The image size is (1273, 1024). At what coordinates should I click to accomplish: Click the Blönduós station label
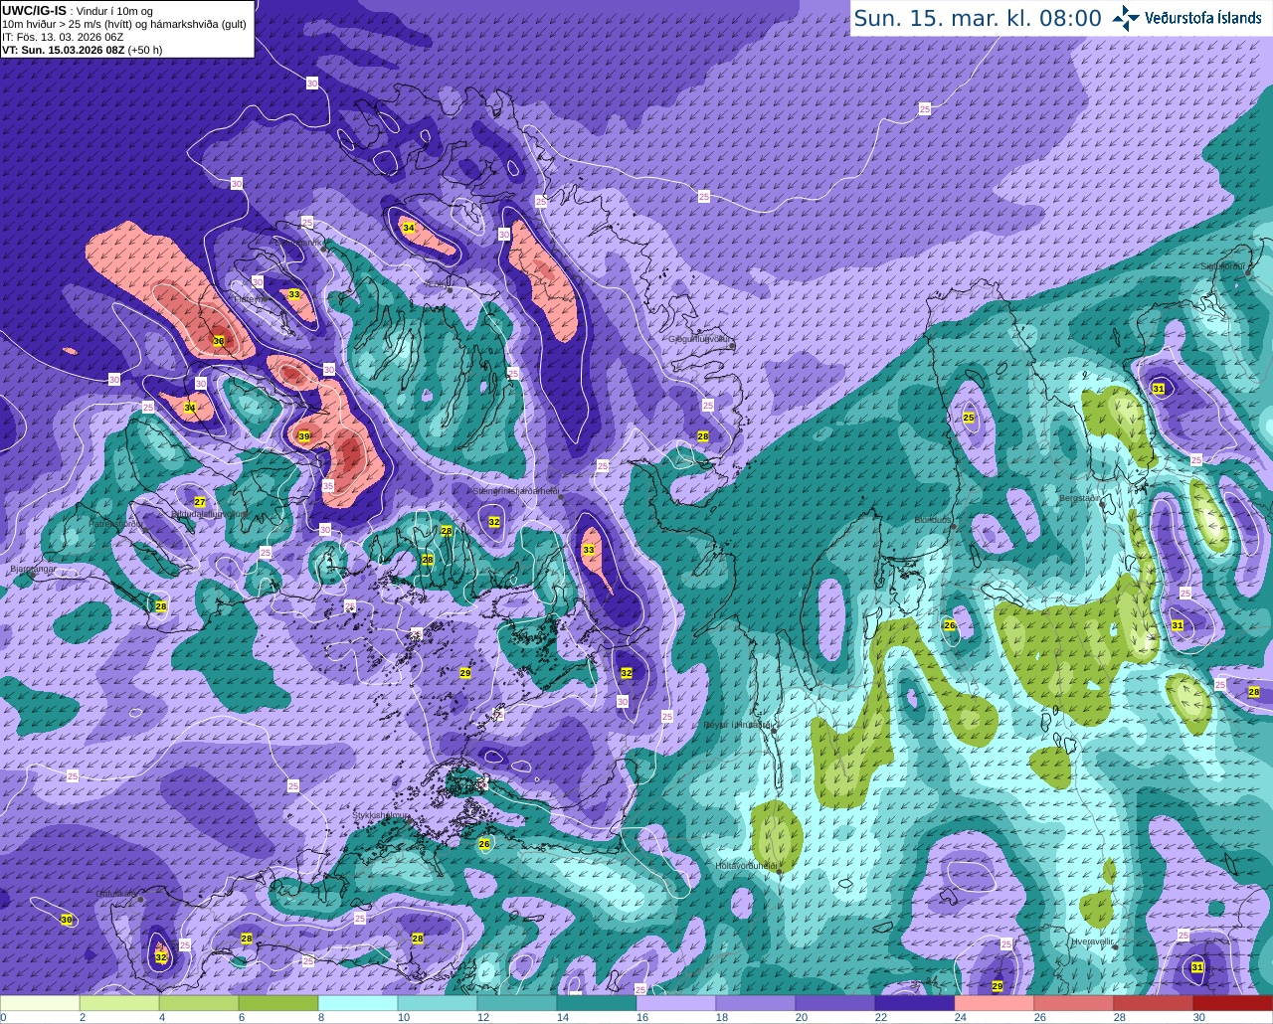click(x=935, y=520)
